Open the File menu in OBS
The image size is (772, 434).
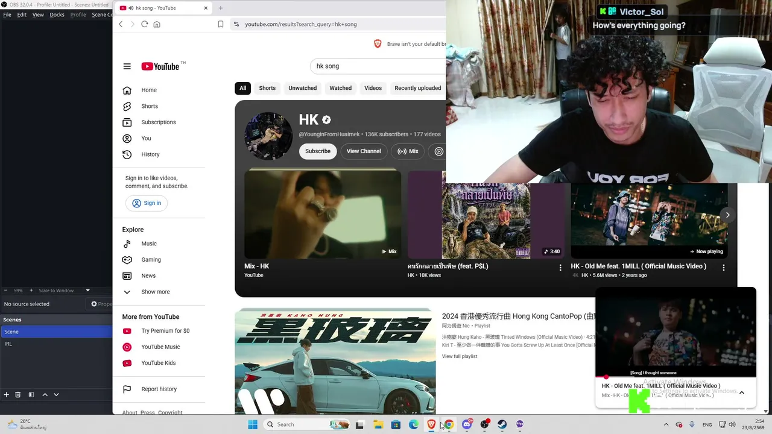point(7,14)
